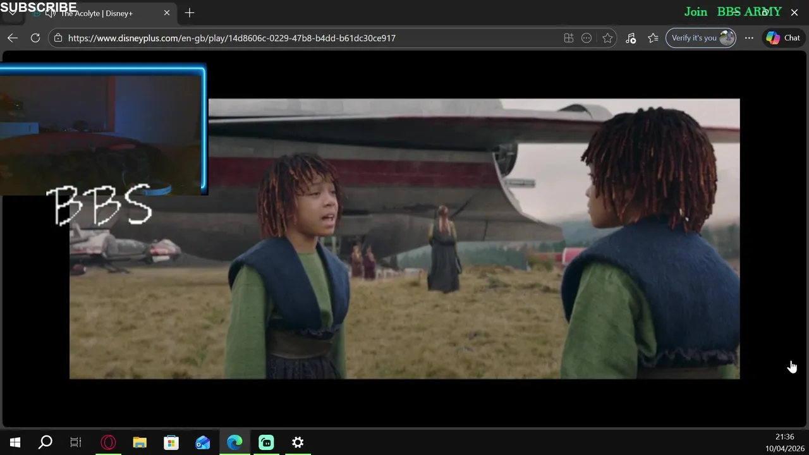Open Outlook mail app from taskbar
The width and height of the screenshot is (809, 455).
pyautogui.click(x=203, y=442)
